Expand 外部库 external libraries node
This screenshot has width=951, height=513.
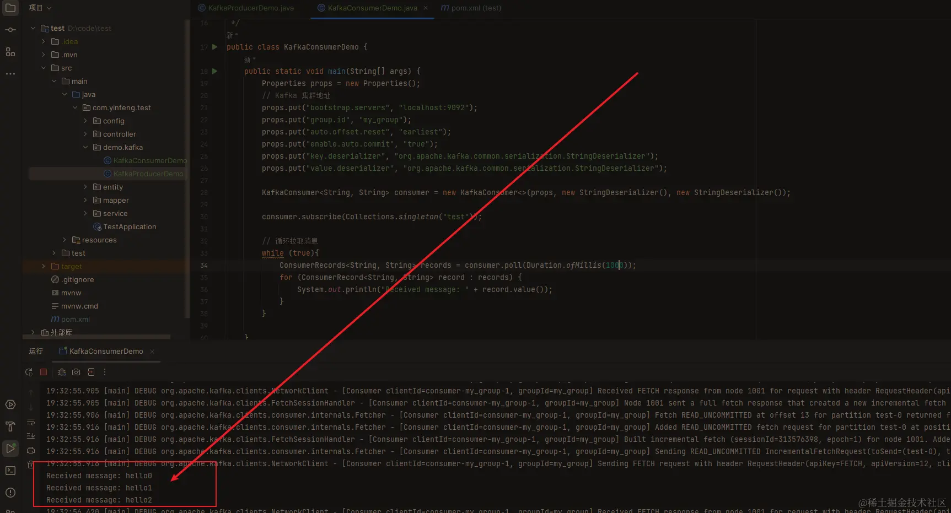(33, 332)
